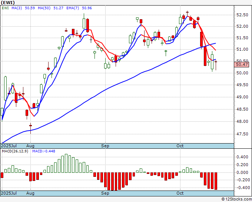Screen dimensions: 252x202
Task: Click the 51.00 price axis label
Action: tap(242, 50)
